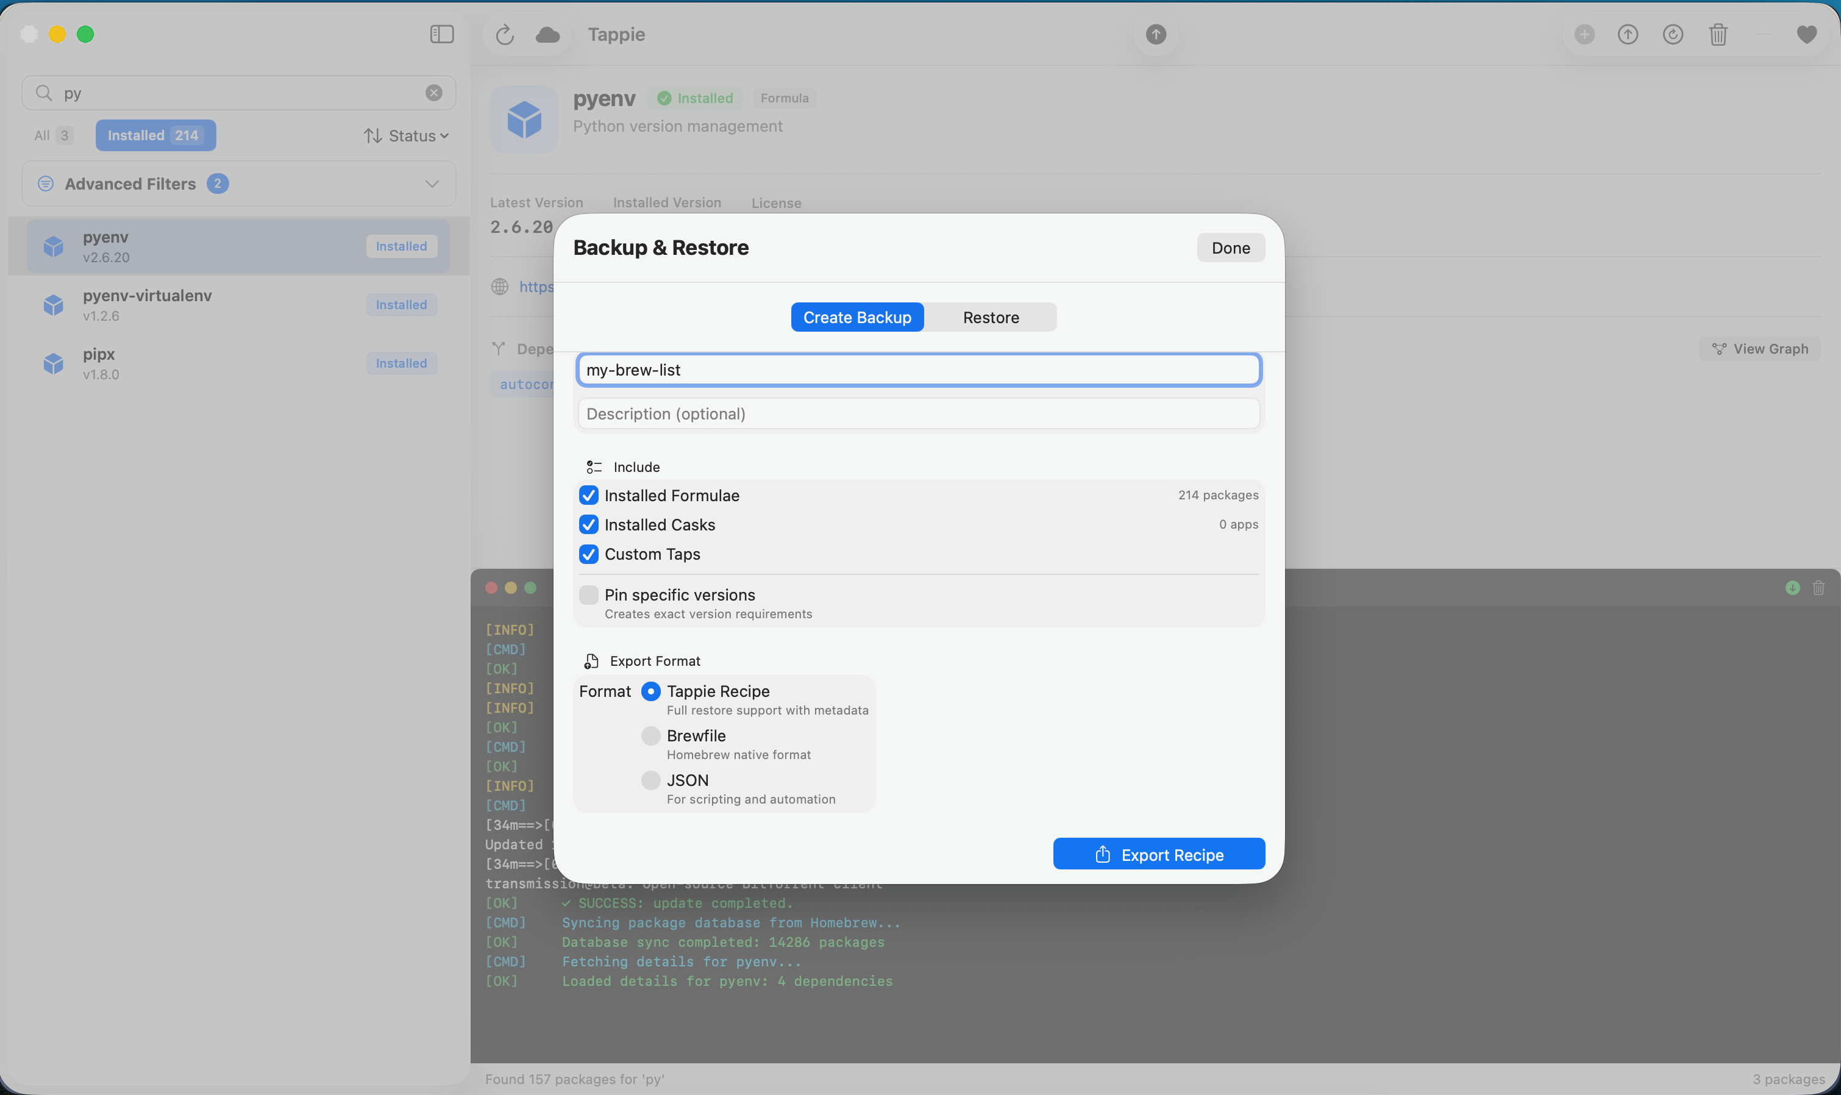Click the Done button
The image size is (1841, 1095).
(x=1230, y=247)
